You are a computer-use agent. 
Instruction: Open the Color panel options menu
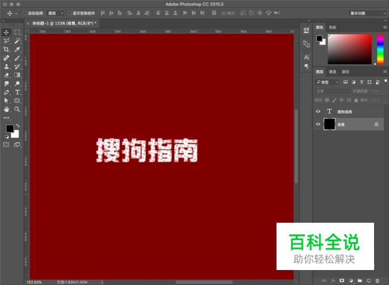[385, 27]
